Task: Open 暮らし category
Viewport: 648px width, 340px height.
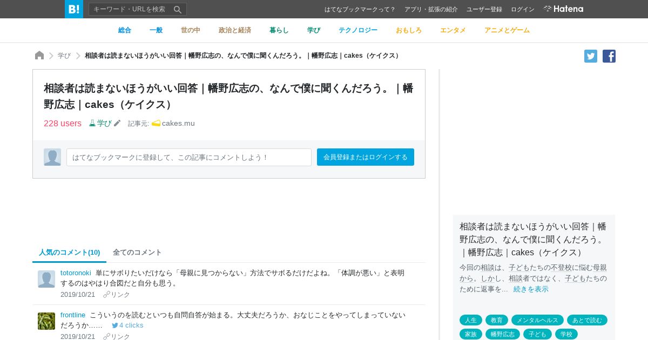Action: [279, 30]
